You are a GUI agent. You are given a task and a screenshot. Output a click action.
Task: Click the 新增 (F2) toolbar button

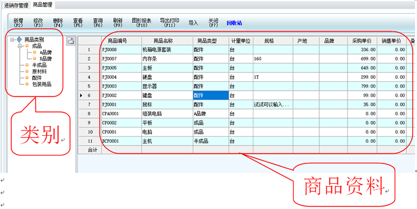(x=18, y=23)
